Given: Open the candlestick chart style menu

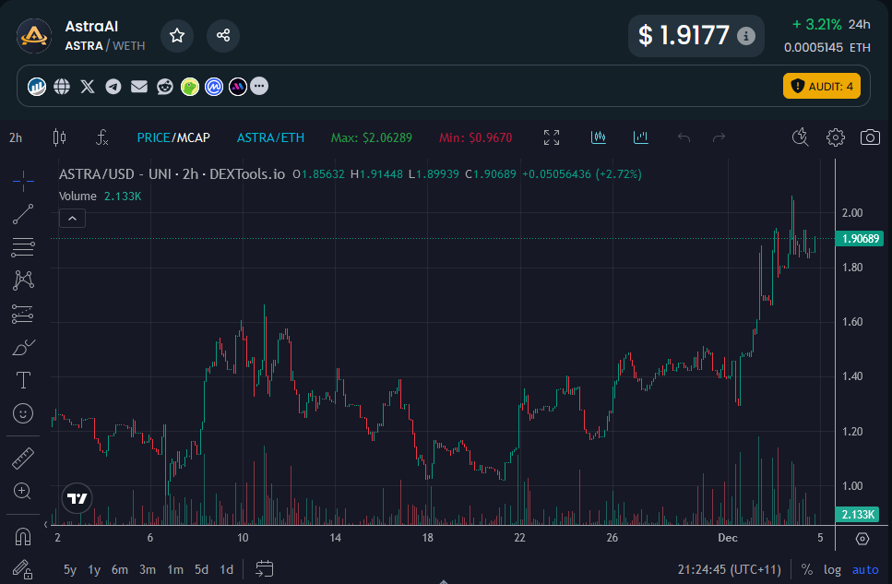Looking at the screenshot, I should (59, 137).
